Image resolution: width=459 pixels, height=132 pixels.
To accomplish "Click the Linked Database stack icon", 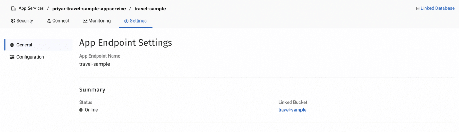I will 418,8.
